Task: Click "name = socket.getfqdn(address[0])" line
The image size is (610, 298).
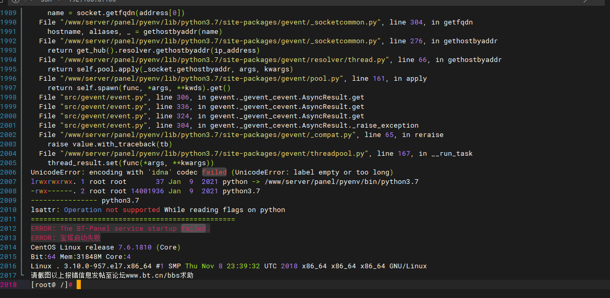Action: [x=116, y=13]
